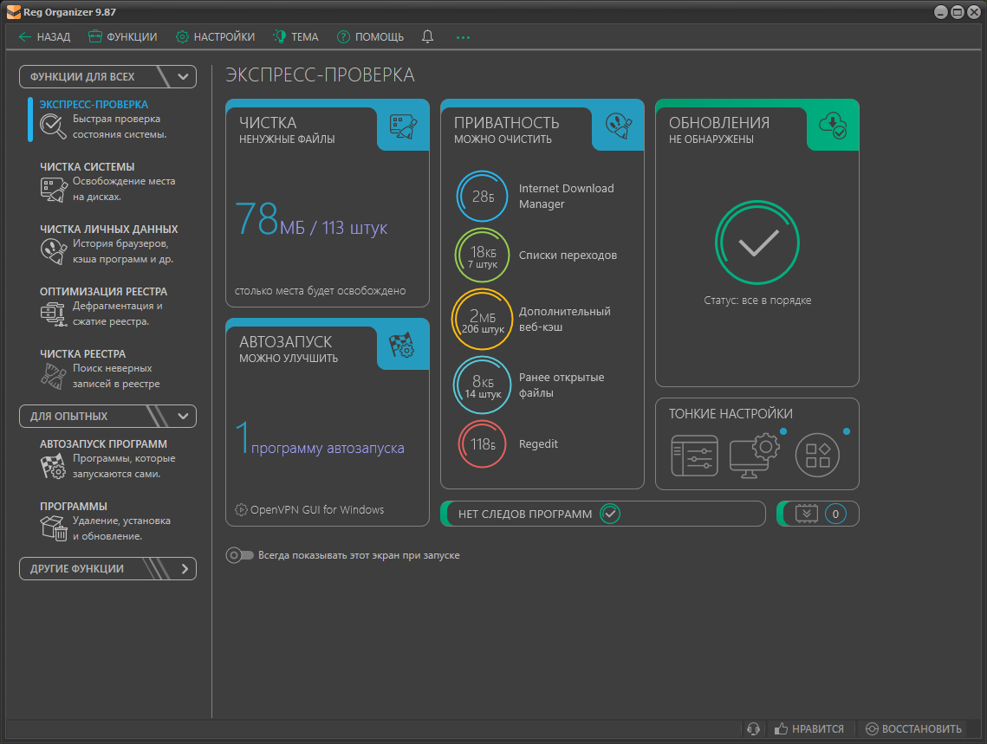This screenshot has height=744, width=987.
Task: Click the privacy broom icon in ПРИВАТНОСТЬ card
Action: click(618, 128)
